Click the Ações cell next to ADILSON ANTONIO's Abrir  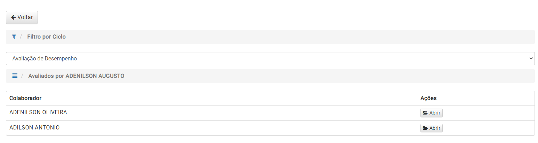click(x=487, y=128)
